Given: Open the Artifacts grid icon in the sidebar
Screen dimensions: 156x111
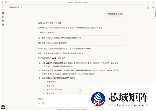Looking at the screenshot, I should [3, 25].
